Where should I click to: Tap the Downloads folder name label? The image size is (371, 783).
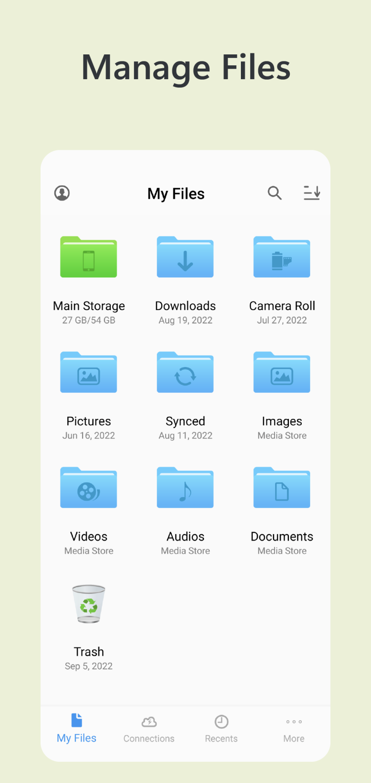click(185, 306)
